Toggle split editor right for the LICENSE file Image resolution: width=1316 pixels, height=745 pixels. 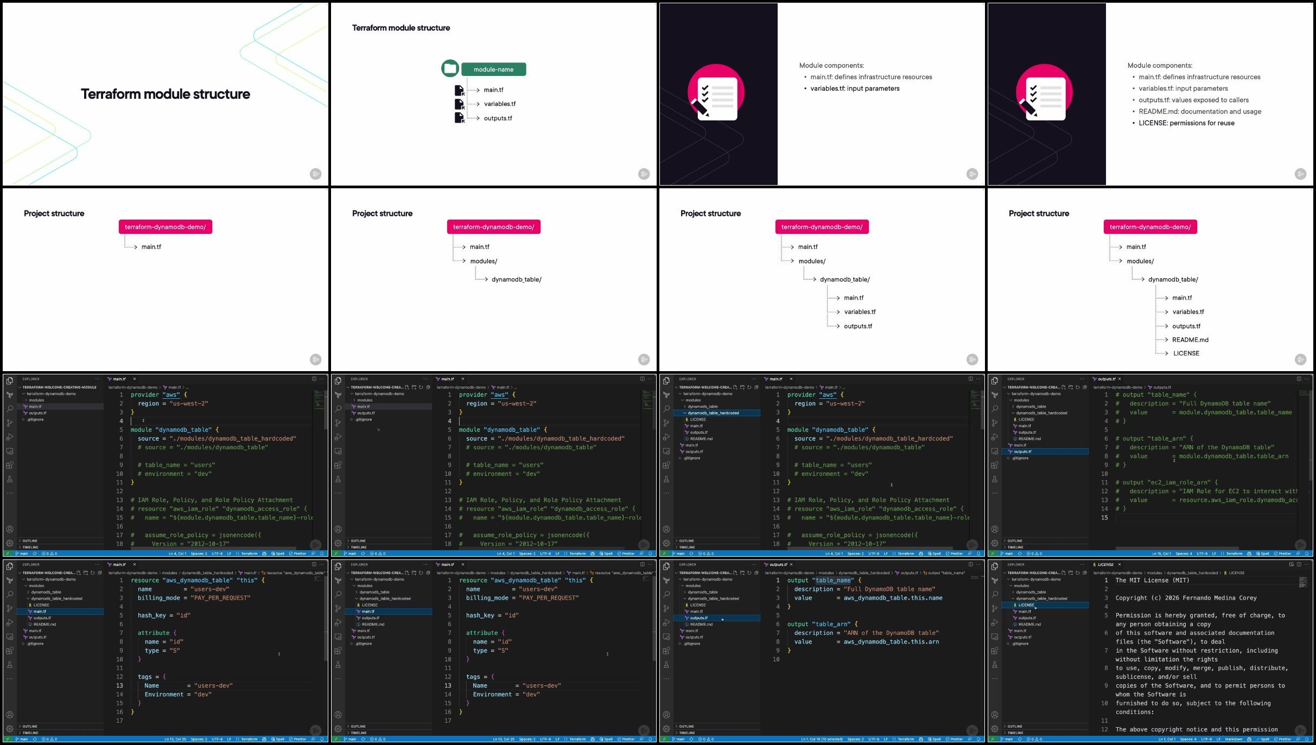coord(1299,564)
